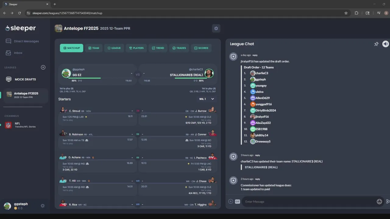Image resolution: width=390 pixels, height=219 pixels.
Task: Open Direct Messages
Action: click(x=22, y=41)
